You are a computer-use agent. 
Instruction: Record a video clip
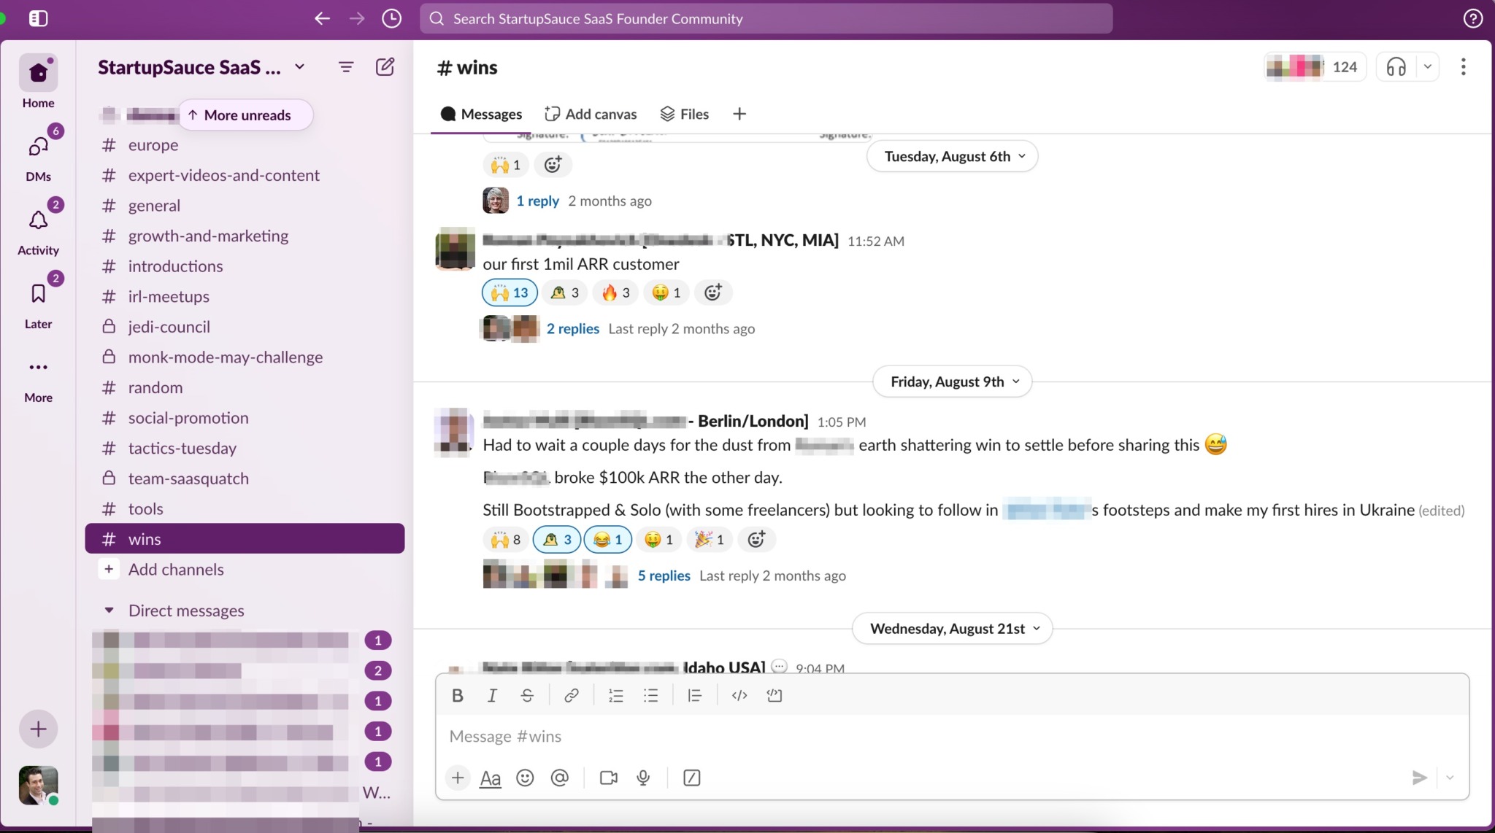[608, 778]
